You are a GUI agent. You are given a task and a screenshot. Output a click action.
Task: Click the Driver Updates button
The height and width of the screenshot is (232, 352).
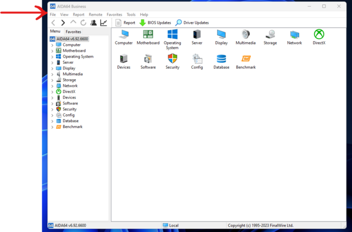tap(192, 23)
